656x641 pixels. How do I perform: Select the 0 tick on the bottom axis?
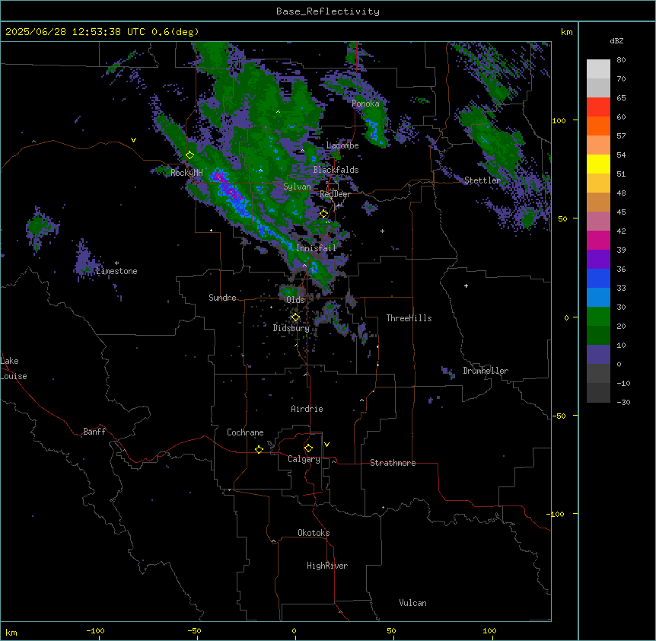click(x=294, y=630)
